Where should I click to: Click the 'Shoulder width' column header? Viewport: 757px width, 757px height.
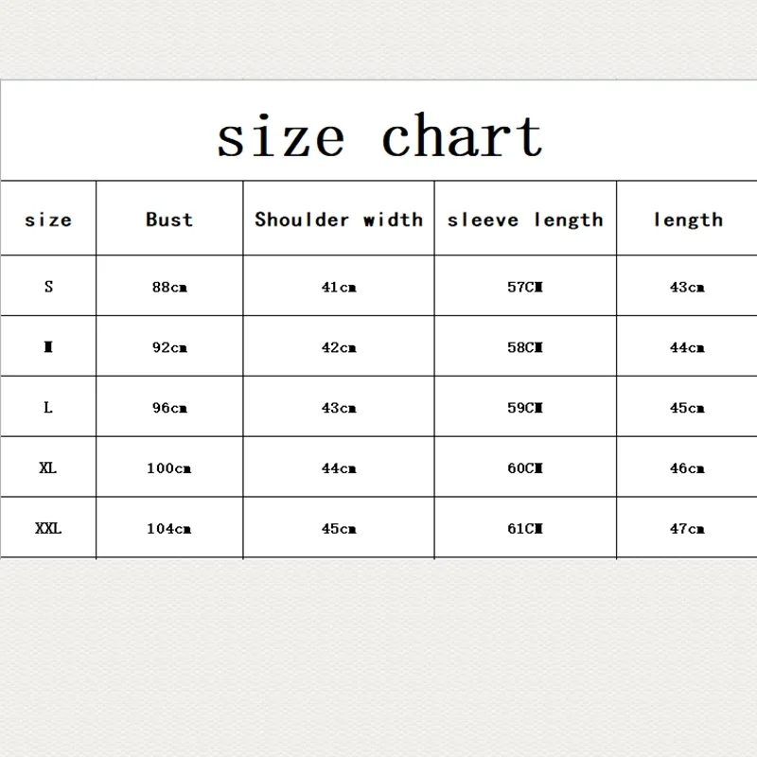(x=339, y=220)
